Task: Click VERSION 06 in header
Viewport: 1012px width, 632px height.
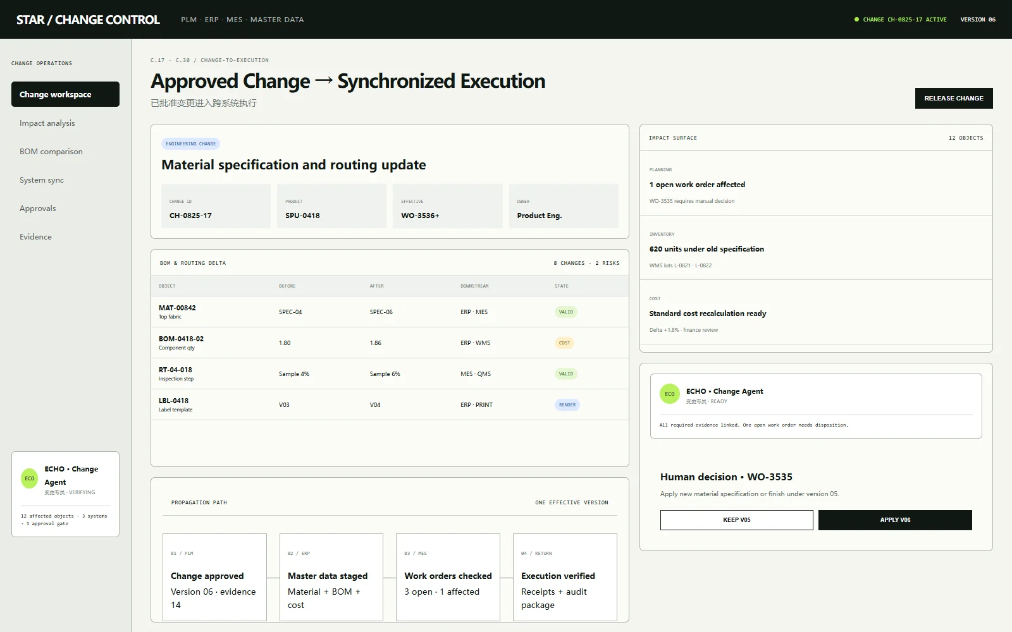Action: point(978,20)
